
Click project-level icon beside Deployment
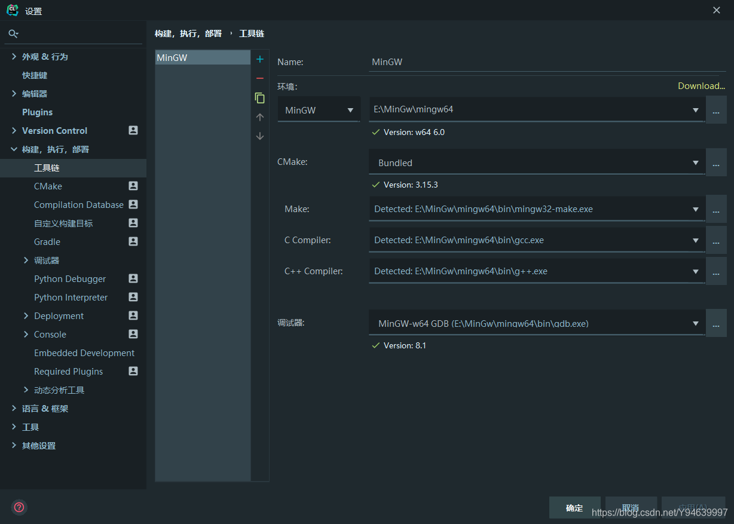[x=133, y=315]
